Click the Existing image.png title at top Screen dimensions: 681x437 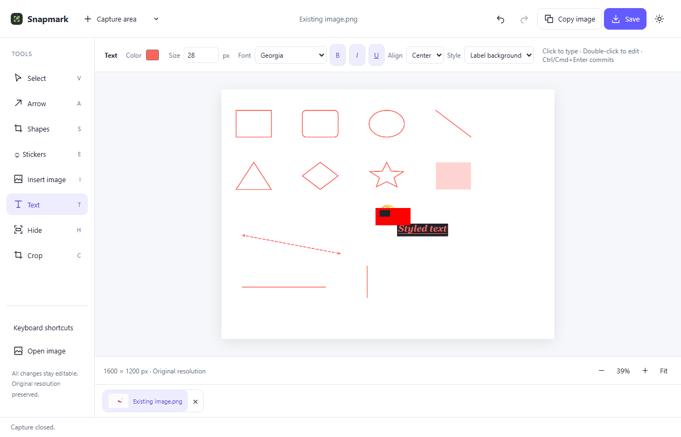329,19
